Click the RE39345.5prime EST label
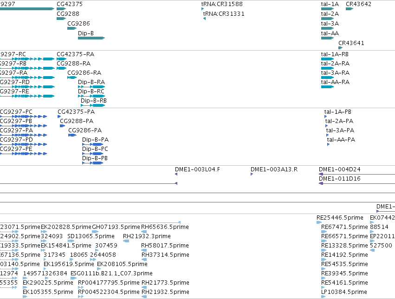Viewport: 395px width, 299px height. coord(344,273)
